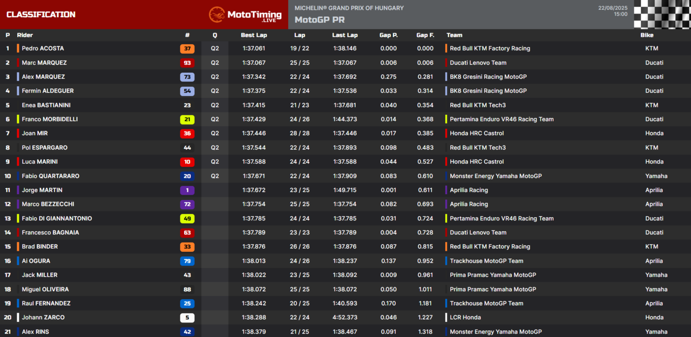691x337 pixels.
Task: Click Jorge Martin's last lap 1:49.715
Action: tap(345, 190)
